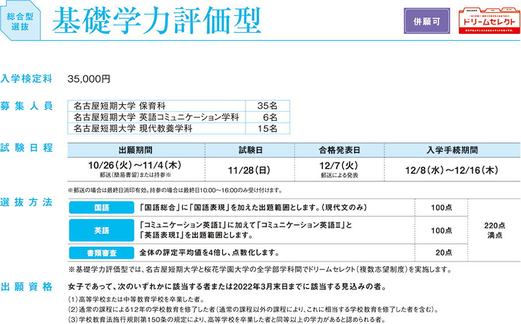Viewport: 521px width, 324px height.
Task: Select the 15名 cell
Action: (x=267, y=128)
